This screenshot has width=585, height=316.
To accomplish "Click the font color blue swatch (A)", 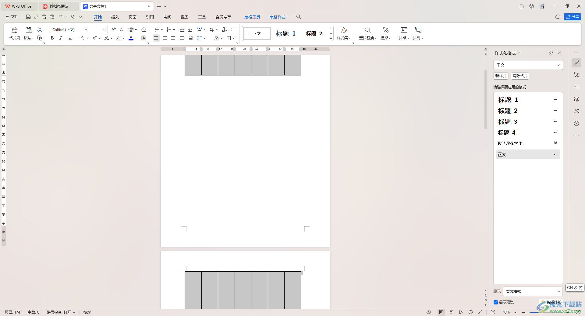I will [x=131, y=38].
